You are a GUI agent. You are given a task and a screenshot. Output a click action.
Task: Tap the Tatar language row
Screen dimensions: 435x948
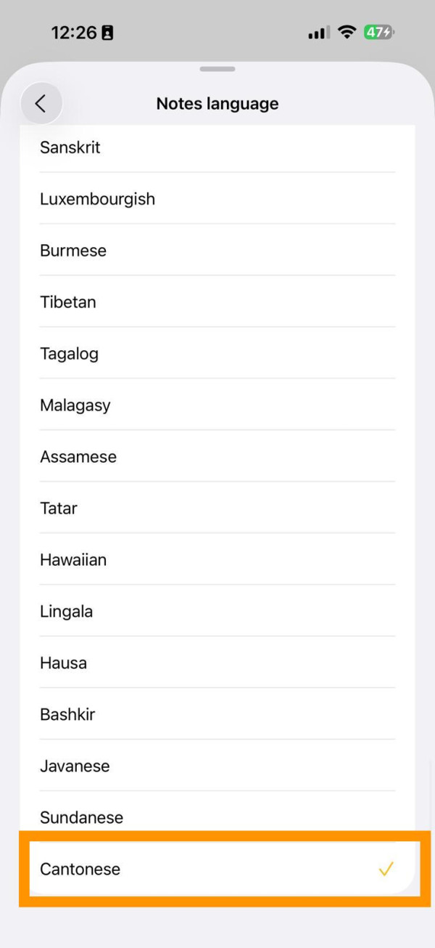point(217,509)
